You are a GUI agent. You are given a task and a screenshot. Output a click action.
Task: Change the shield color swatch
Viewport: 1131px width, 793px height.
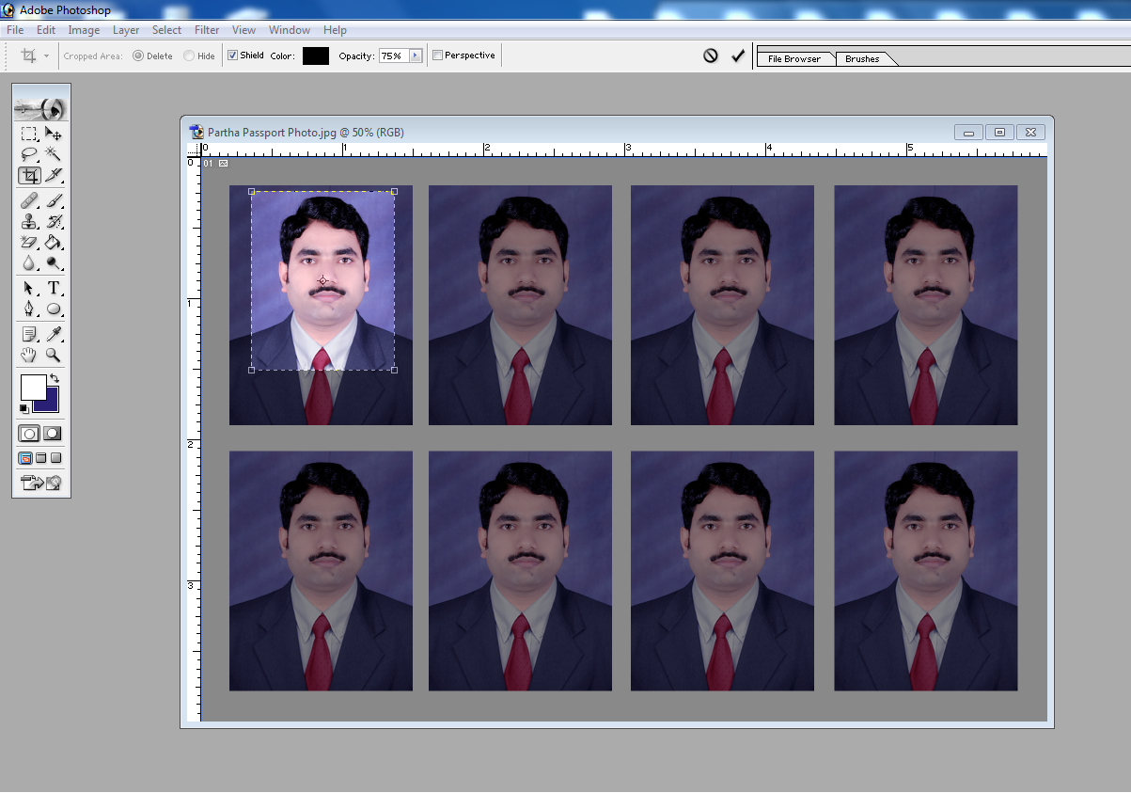tap(315, 55)
